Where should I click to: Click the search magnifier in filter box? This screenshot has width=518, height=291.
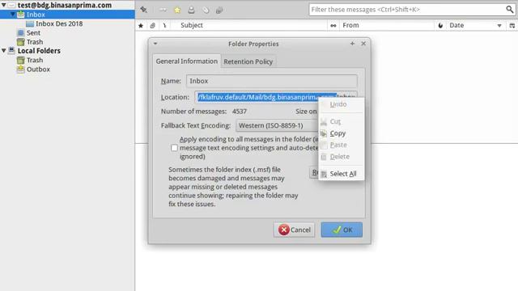509,10
